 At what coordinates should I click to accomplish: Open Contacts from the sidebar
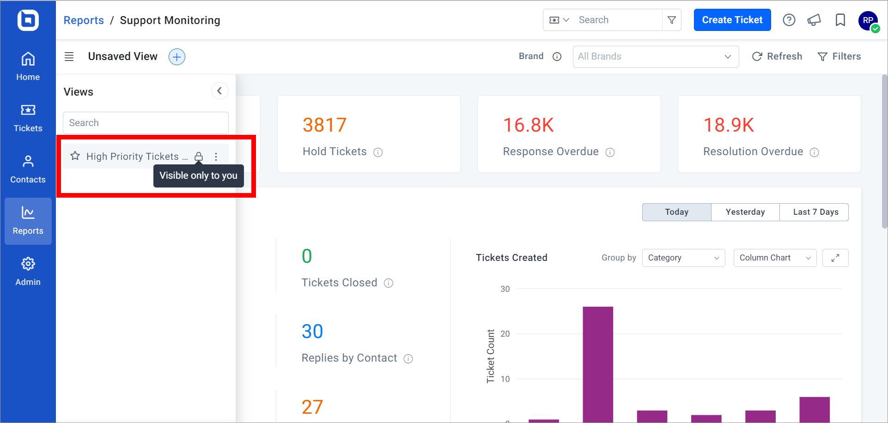28,169
